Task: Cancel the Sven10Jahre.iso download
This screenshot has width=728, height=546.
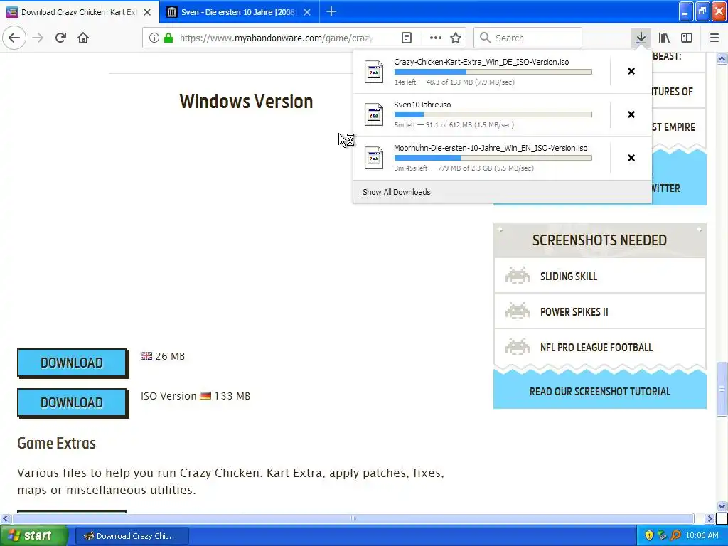Action: [631, 114]
